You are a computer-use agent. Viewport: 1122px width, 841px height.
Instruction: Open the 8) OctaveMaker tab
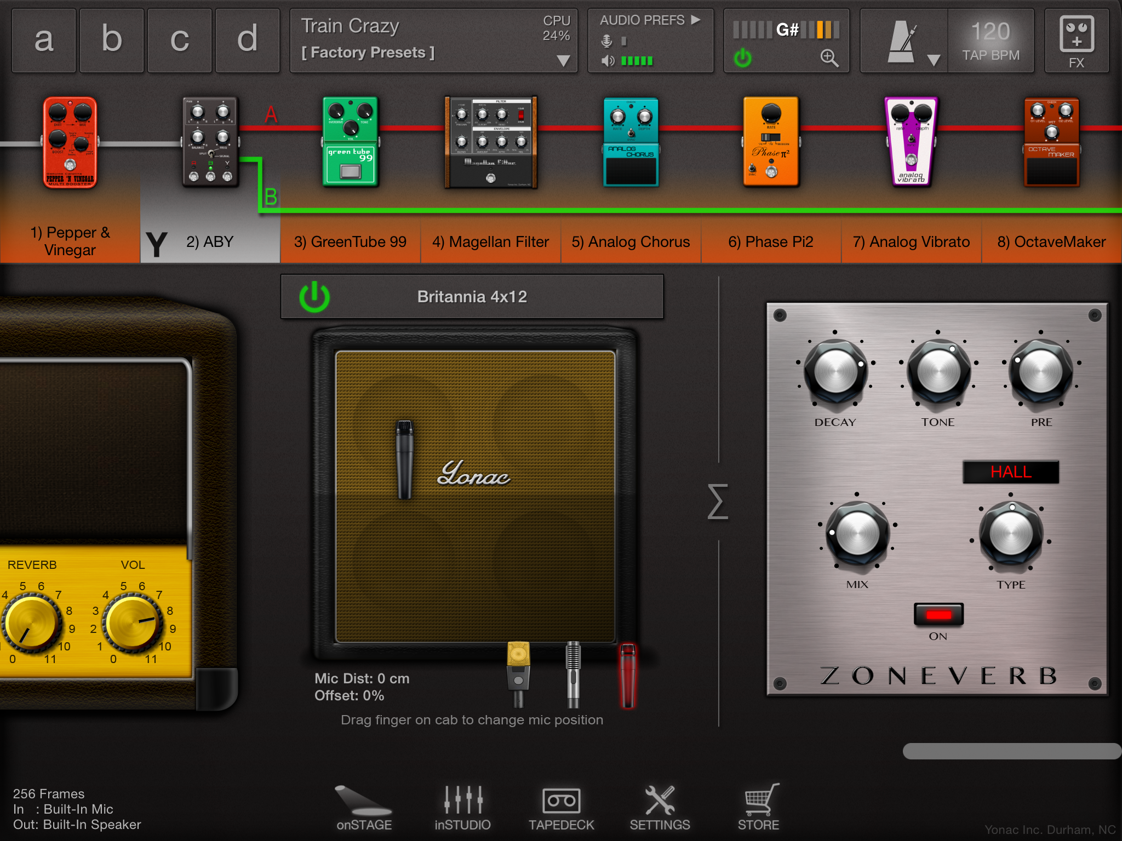pyautogui.click(x=1052, y=241)
